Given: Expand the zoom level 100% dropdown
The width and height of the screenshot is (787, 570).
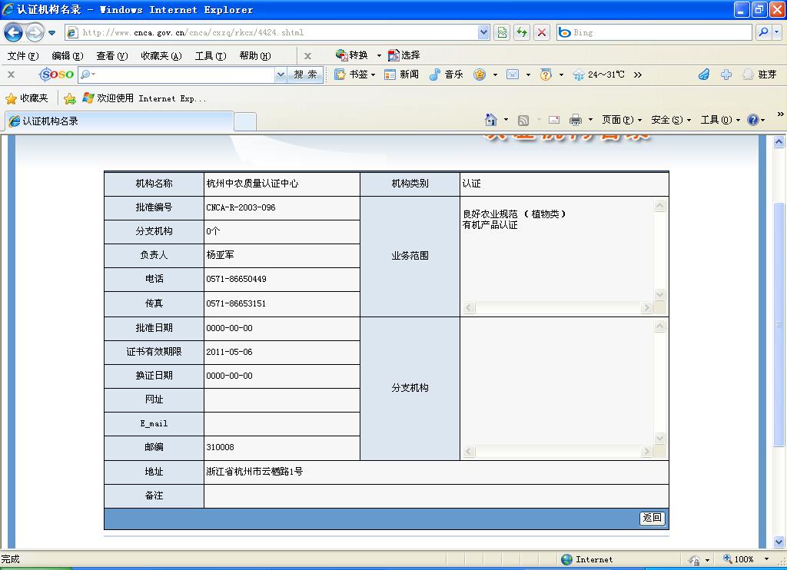Looking at the screenshot, I should (766, 559).
